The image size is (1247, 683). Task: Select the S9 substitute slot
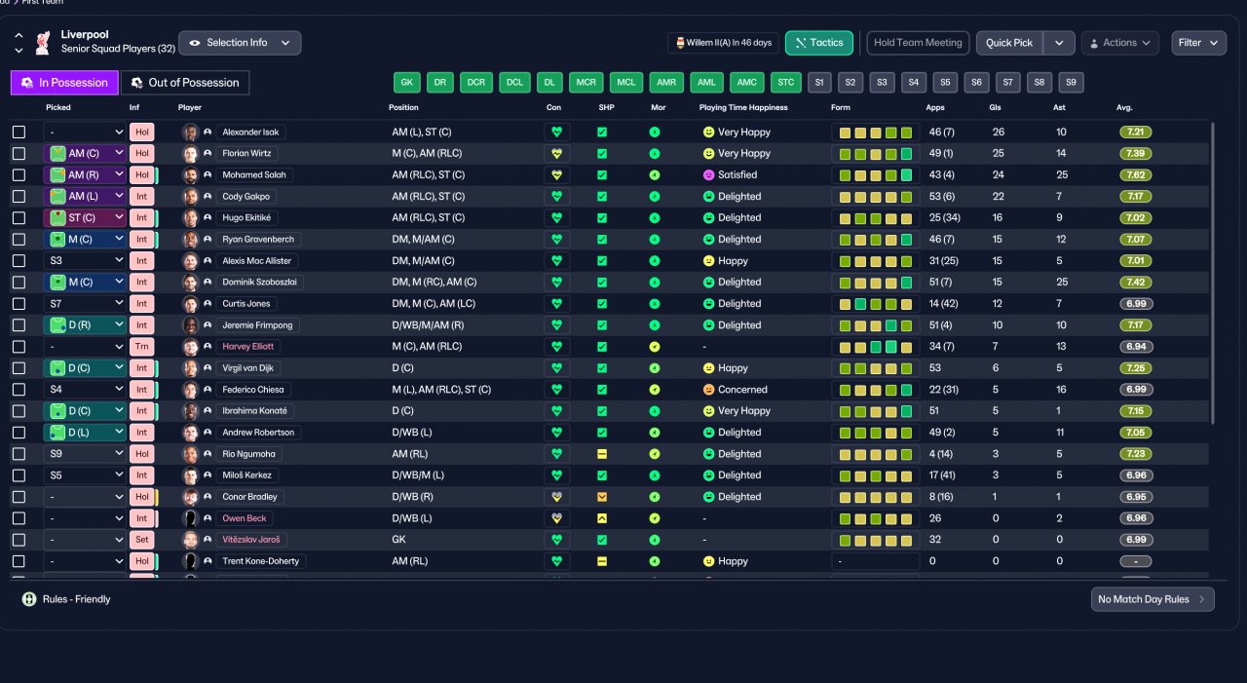pos(1071,83)
